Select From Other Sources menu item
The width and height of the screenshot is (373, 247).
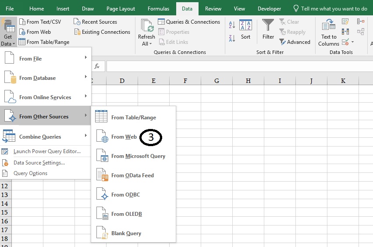pyautogui.click(x=46, y=116)
